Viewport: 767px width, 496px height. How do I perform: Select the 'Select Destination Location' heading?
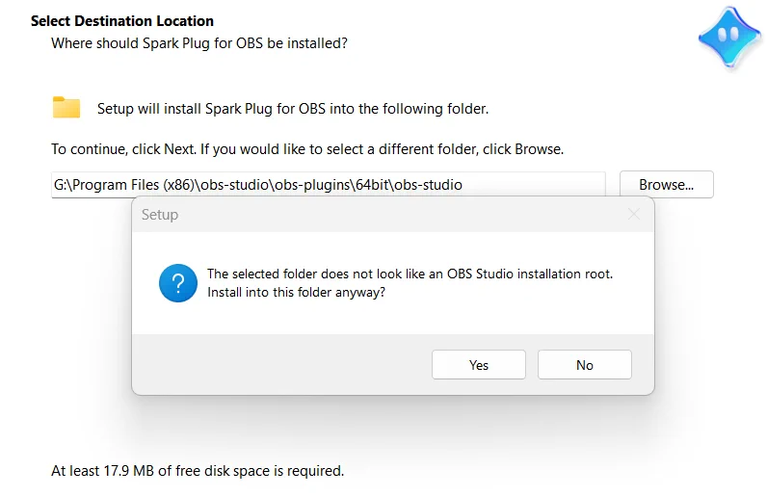pyautogui.click(x=122, y=21)
